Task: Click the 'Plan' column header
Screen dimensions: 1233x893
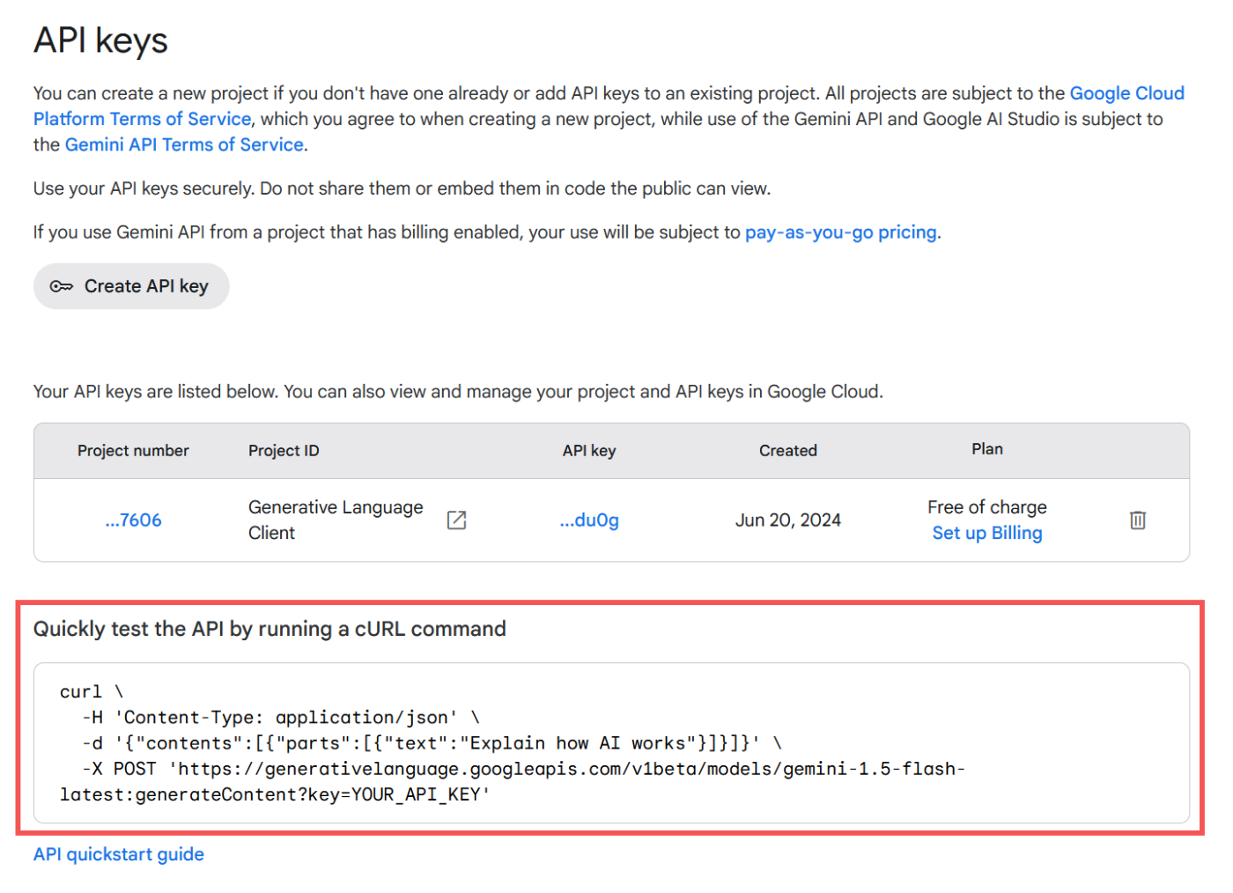Action: tap(987, 449)
